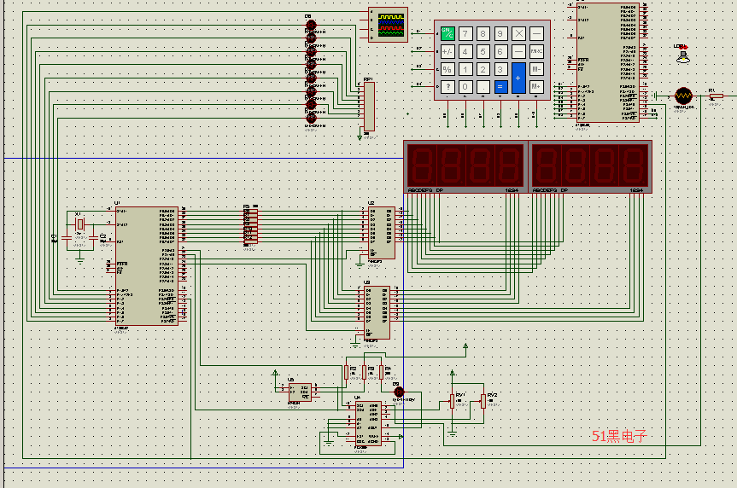This screenshot has width=737, height=488.
Task: Select resistor R4
Action: (381, 372)
